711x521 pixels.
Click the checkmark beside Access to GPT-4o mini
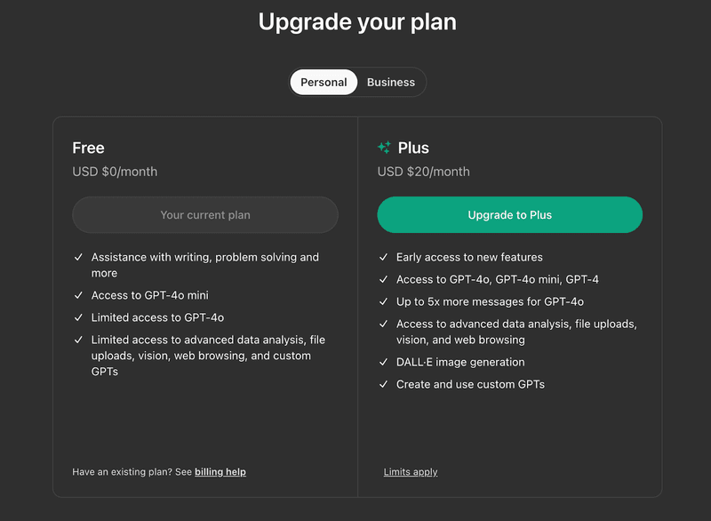point(79,294)
